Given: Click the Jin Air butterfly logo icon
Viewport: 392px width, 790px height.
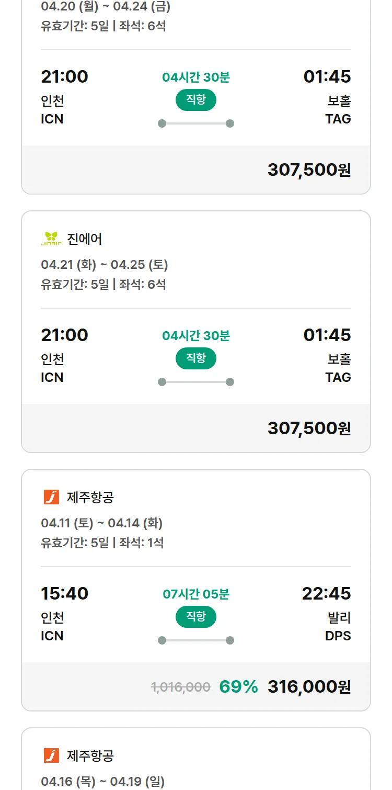Looking at the screenshot, I should [51, 239].
